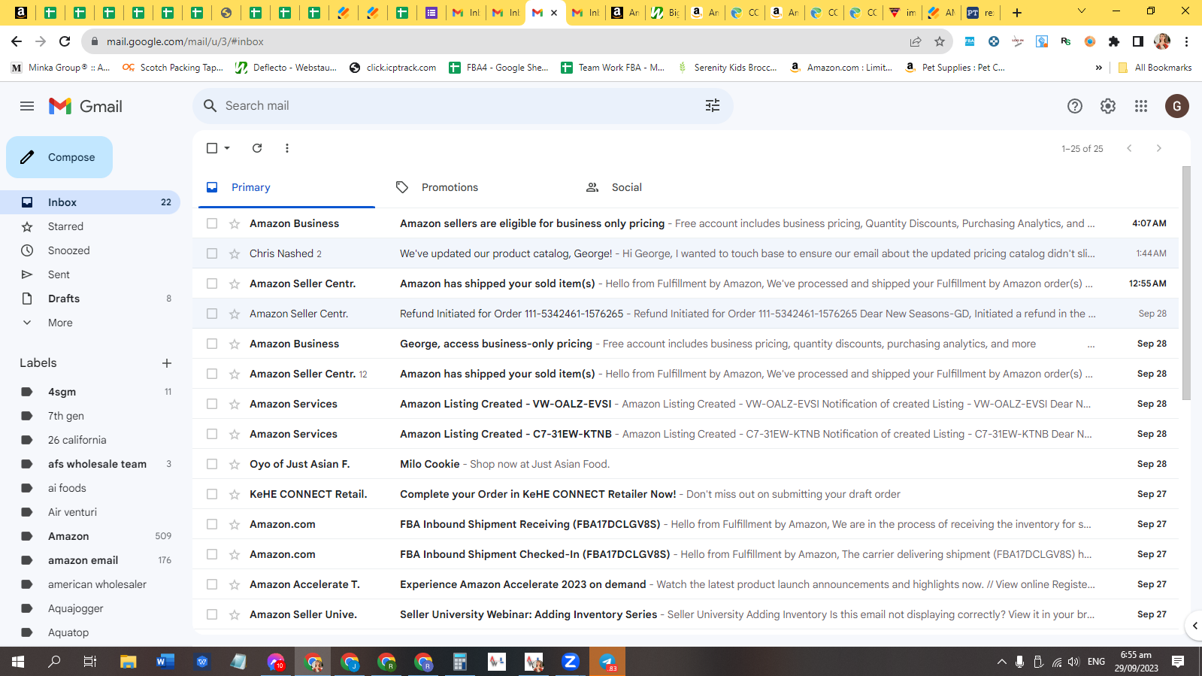Image resolution: width=1202 pixels, height=676 pixels.
Task: Select the VW-OALZ-EVSI listing email checkbox
Action: point(212,404)
